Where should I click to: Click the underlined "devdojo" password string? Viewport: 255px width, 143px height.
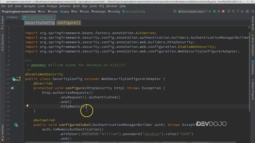click(152, 134)
